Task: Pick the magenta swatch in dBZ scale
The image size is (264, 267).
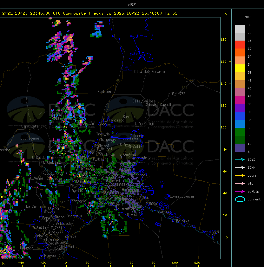Action: [x=240, y=100]
